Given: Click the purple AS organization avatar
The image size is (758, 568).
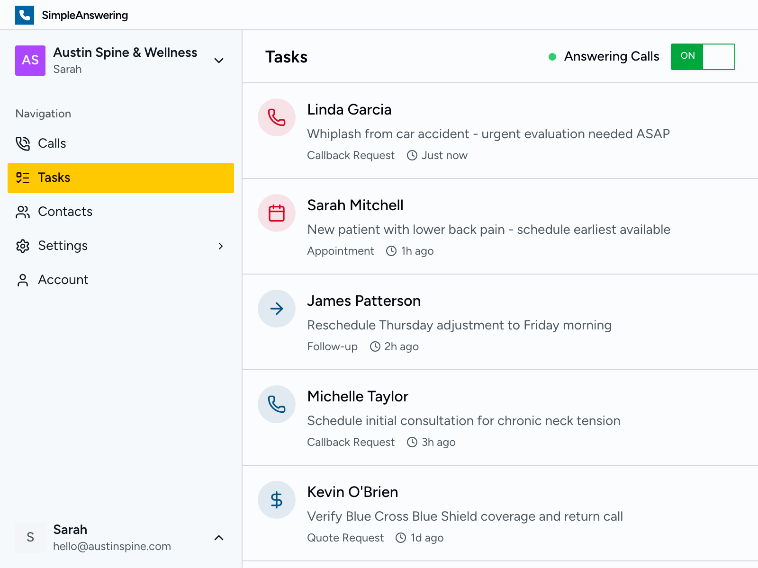Looking at the screenshot, I should click(30, 61).
